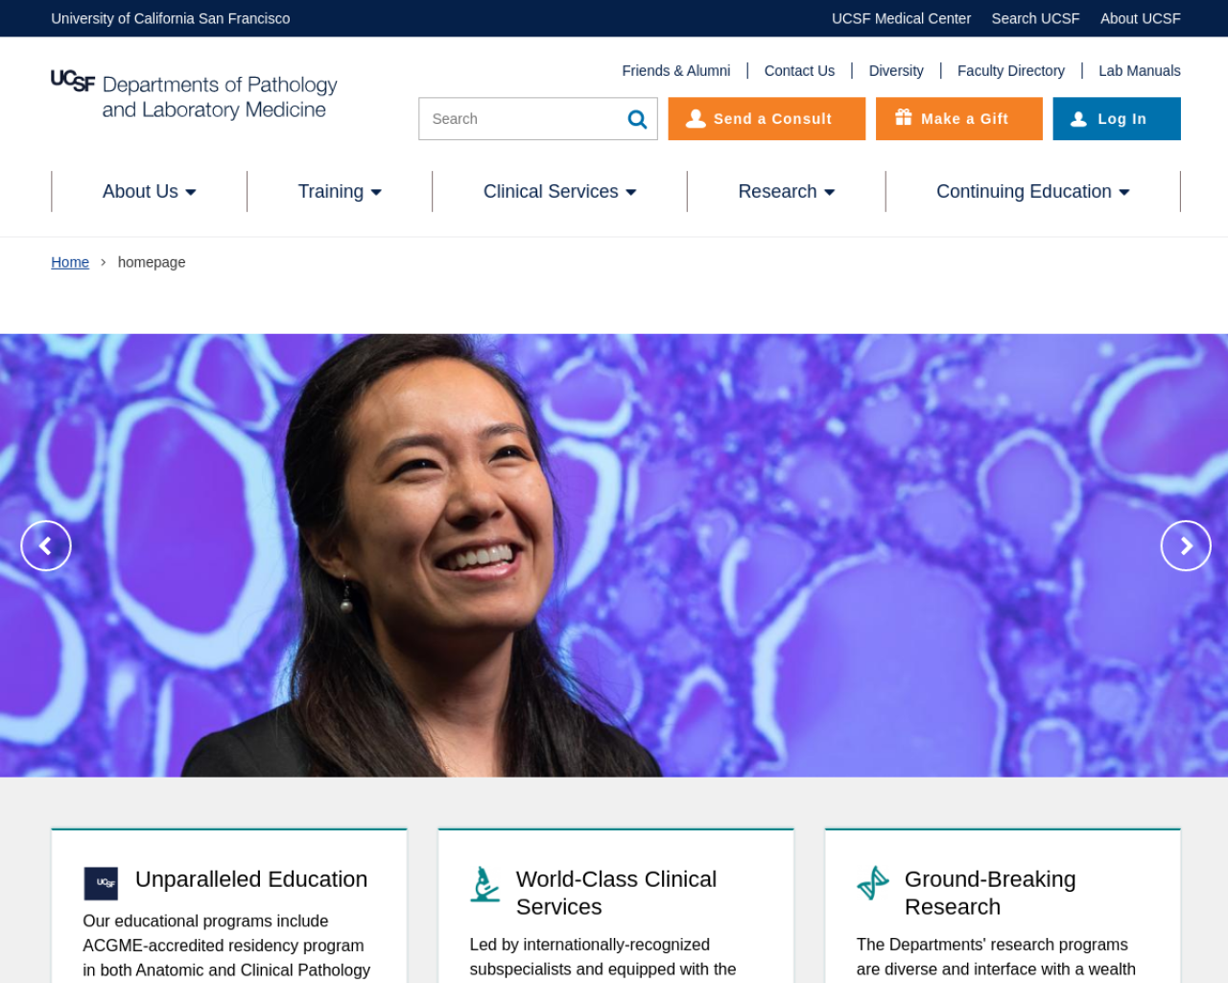
Task: Expand the About Us menu
Action: [x=150, y=192]
